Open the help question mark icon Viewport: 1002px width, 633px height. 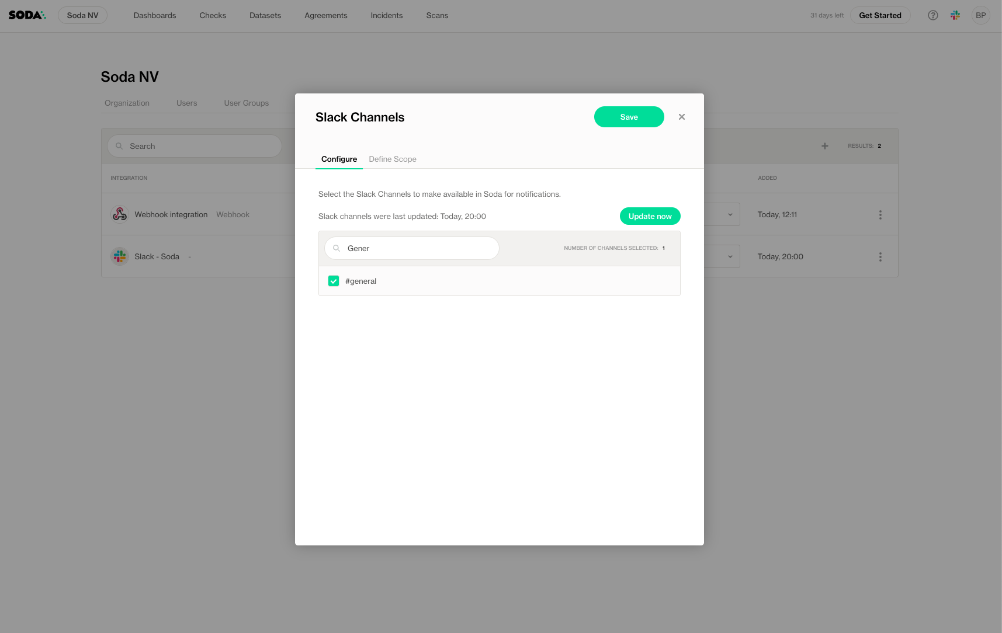pos(933,15)
